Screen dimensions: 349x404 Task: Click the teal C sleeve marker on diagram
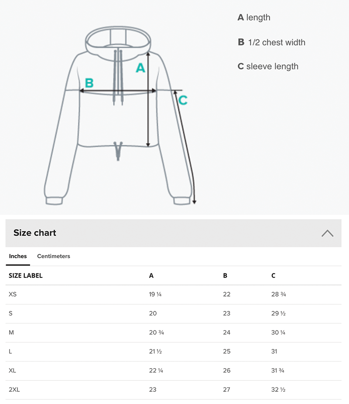pos(183,100)
